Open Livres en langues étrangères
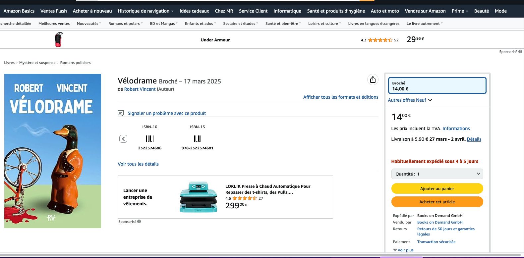Screen dimensions: 524x258 [374, 24]
